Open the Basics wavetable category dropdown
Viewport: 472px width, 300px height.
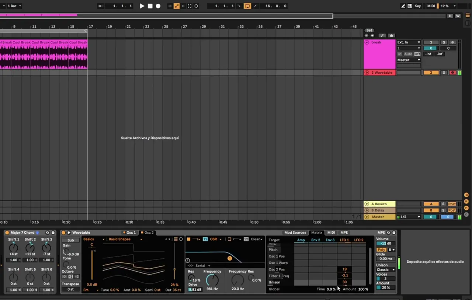coord(94,239)
